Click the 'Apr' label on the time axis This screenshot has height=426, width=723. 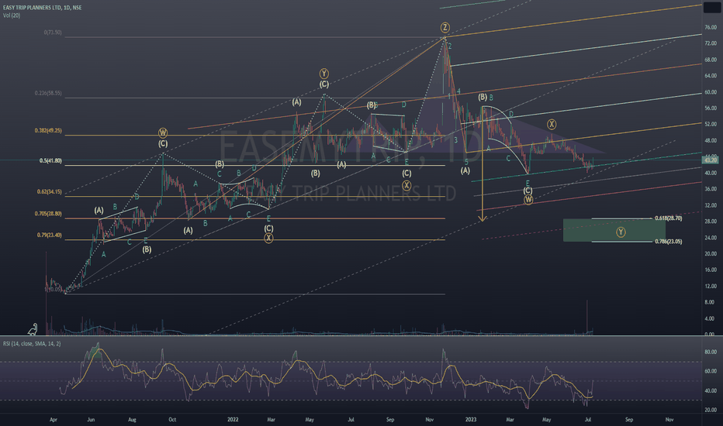point(54,420)
